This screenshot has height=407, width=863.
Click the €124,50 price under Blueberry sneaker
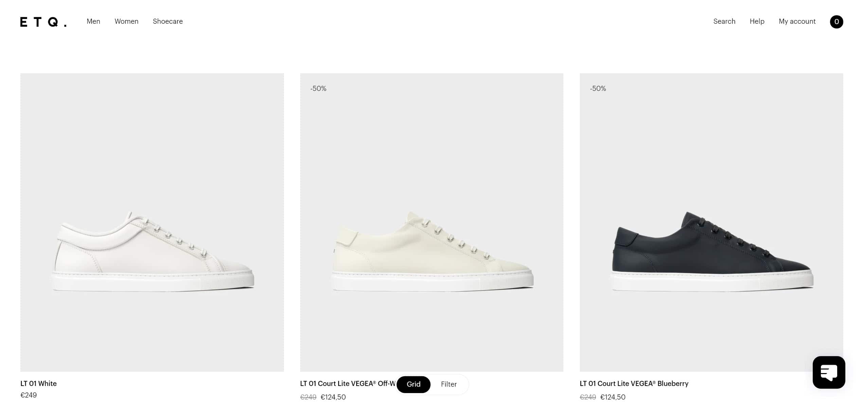pos(613,397)
